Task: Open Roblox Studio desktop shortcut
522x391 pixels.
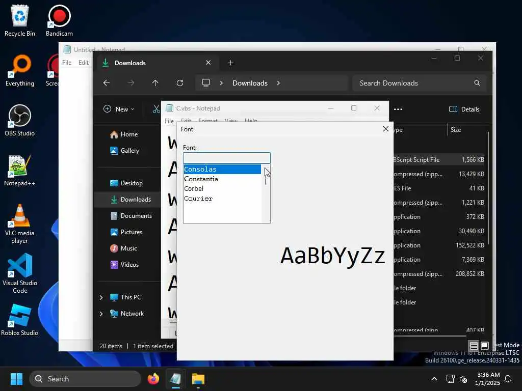Action: 20,320
